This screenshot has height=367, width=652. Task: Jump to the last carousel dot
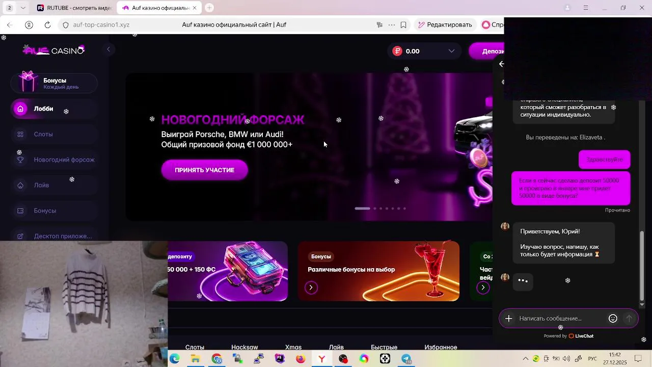pos(404,208)
